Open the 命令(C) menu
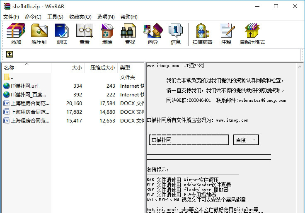 coord(33,17)
